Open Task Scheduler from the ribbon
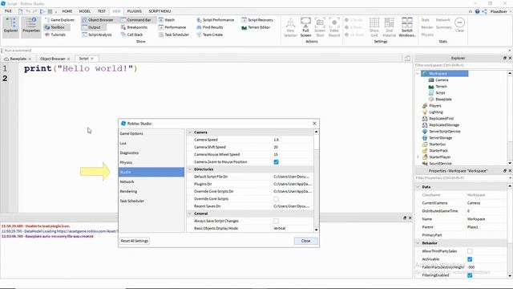Viewport: 513px width, 289px height. (x=174, y=35)
